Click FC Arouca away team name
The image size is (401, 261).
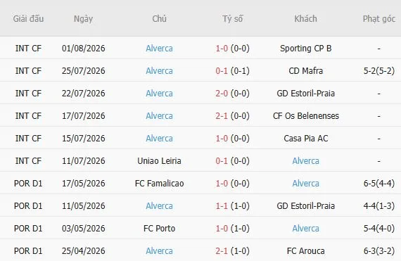pyautogui.click(x=305, y=250)
